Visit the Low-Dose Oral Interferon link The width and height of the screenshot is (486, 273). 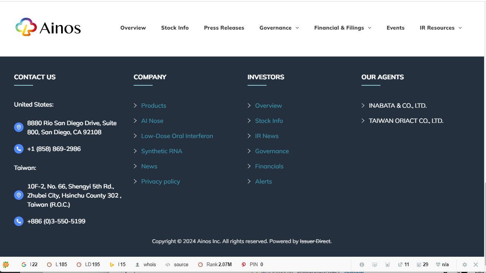(x=177, y=136)
